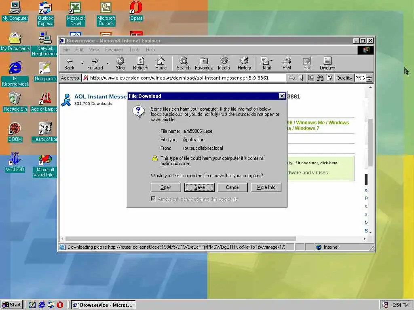The width and height of the screenshot is (414, 310).
Task: Close the File Download dialog with X
Action: click(x=282, y=96)
